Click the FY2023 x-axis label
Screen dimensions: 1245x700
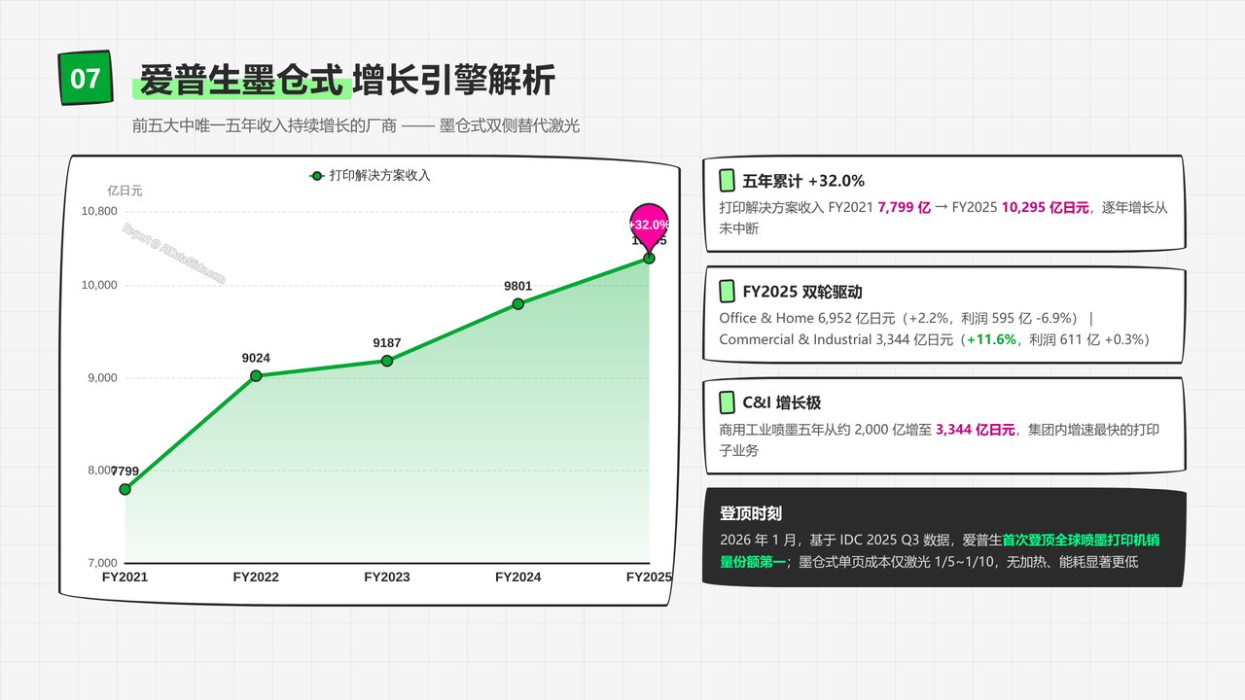click(387, 577)
